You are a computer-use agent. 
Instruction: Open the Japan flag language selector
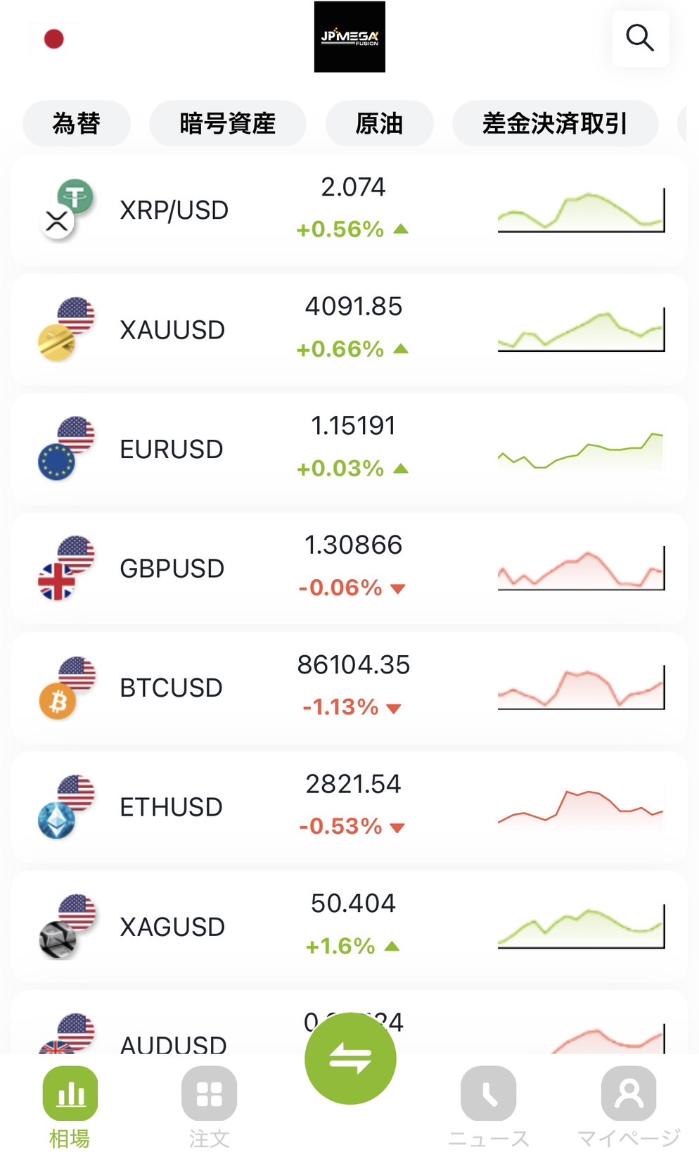click(x=54, y=39)
